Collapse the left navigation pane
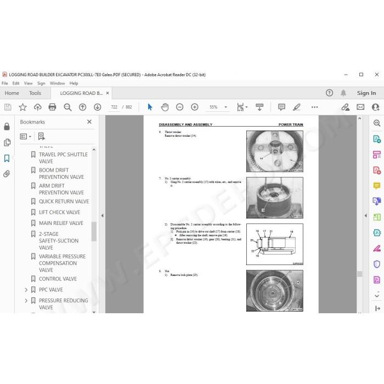The height and width of the screenshot is (384, 384). pyautogui.click(x=103, y=216)
